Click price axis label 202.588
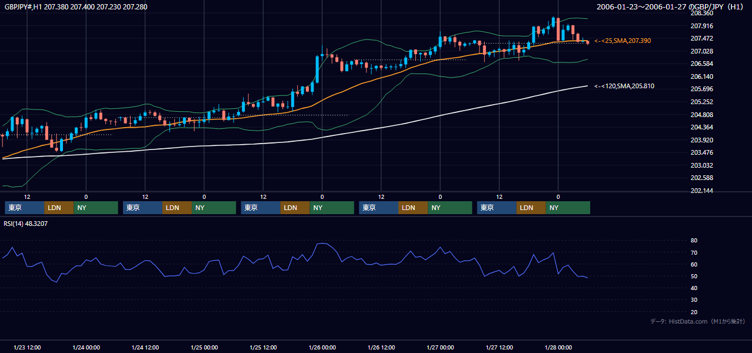 point(701,178)
